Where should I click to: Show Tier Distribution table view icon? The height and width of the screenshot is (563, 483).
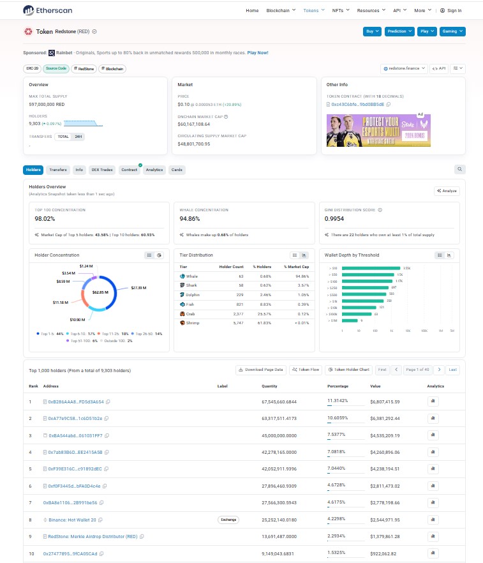coord(295,255)
